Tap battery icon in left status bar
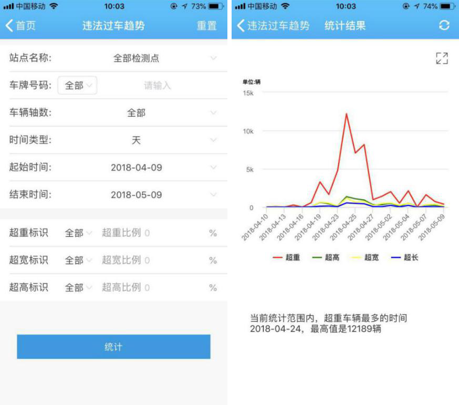459x405 pixels. pos(215,6)
